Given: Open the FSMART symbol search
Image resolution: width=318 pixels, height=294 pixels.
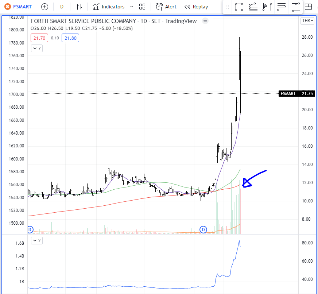Looking at the screenshot, I should pyautogui.click(x=22, y=7).
